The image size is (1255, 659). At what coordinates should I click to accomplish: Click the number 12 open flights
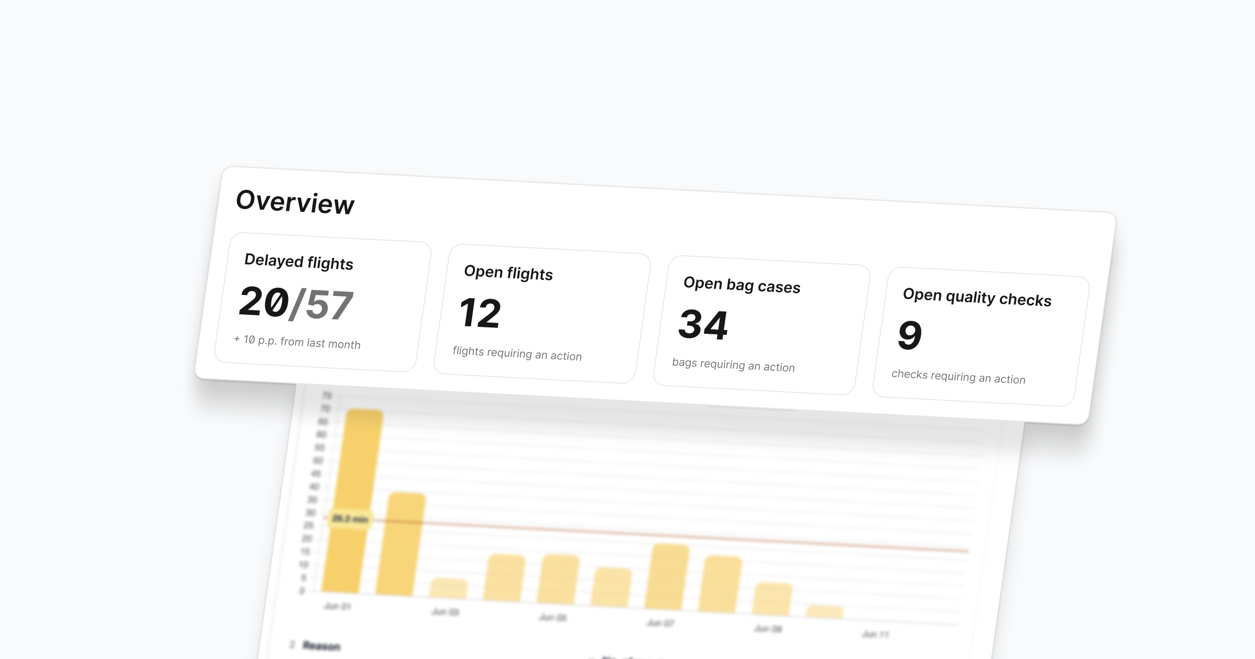click(480, 313)
